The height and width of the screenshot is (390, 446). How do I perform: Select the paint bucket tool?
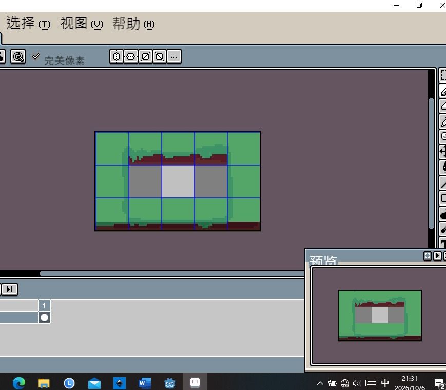tap(443, 168)
